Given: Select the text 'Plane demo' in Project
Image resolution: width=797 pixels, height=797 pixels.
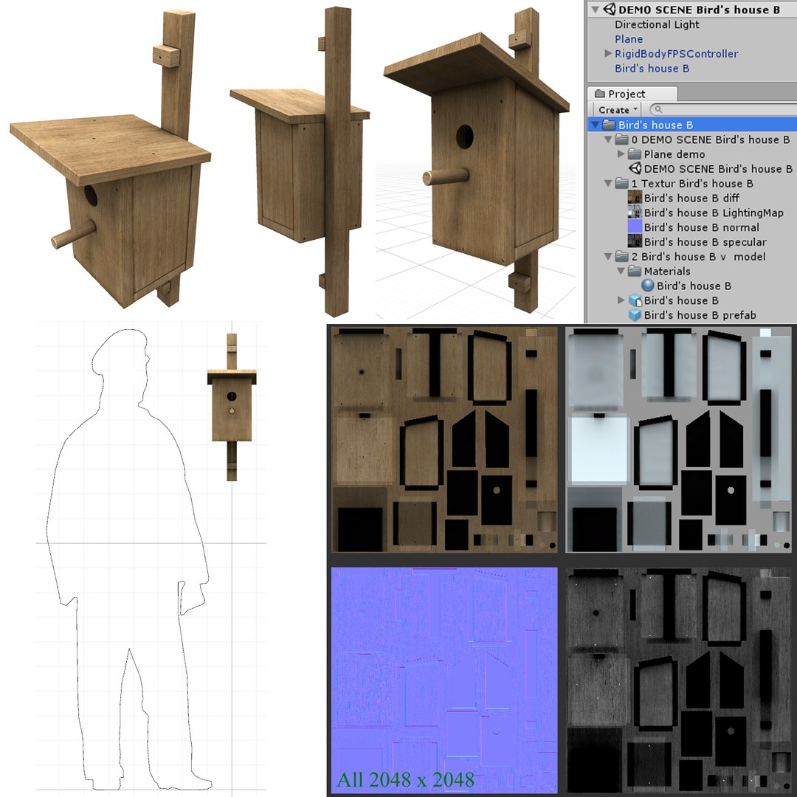Looking at the screenshot, I should pos(674,154).
